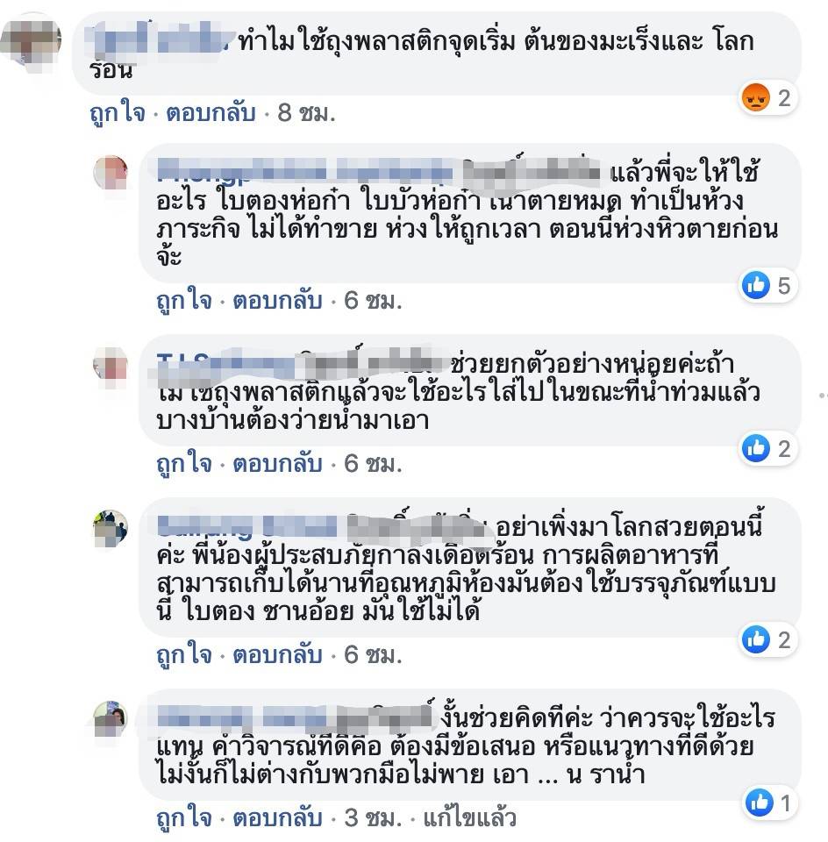Click the like icon on the sugarcane bagasse reply
The image size is (828, 842).
point(755,639)
